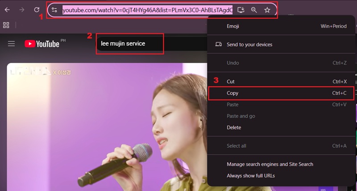Select Send to your devices
Viewport: 357px width, 191px height.
(249, 45)
